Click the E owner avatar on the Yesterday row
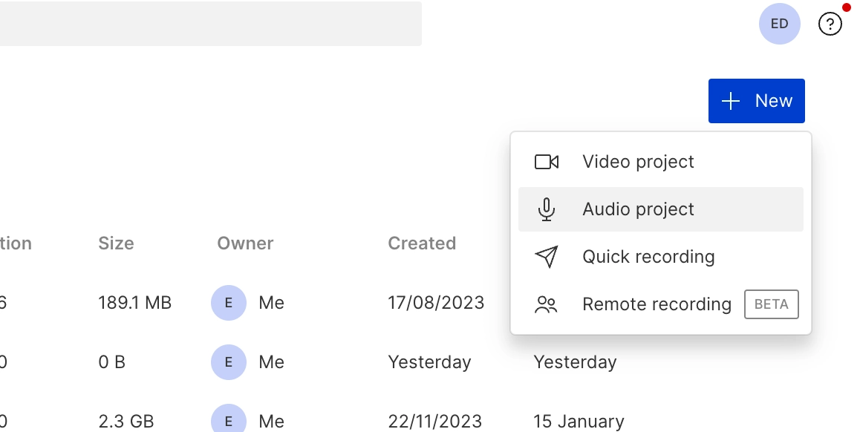This screenshot has width=860, height=432. (229, 362)
